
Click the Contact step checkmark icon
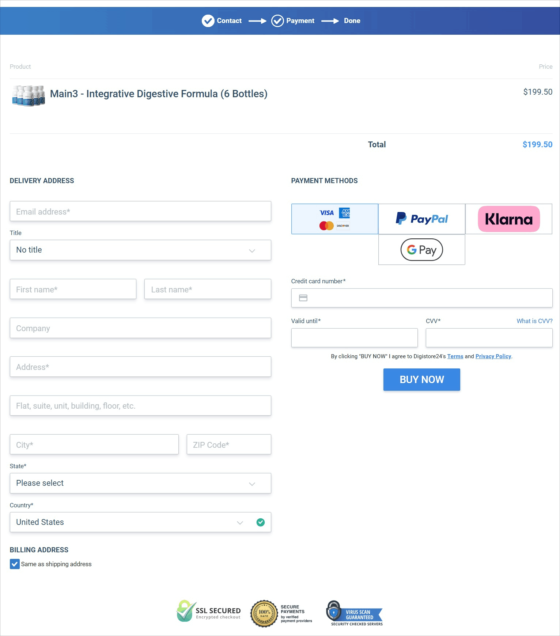[x=208, y=21]
